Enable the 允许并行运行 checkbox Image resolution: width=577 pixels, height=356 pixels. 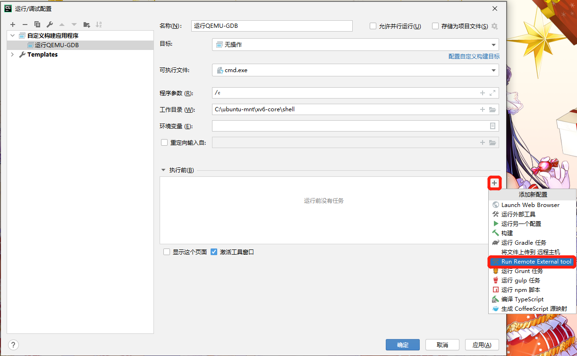tap(373, 26)
